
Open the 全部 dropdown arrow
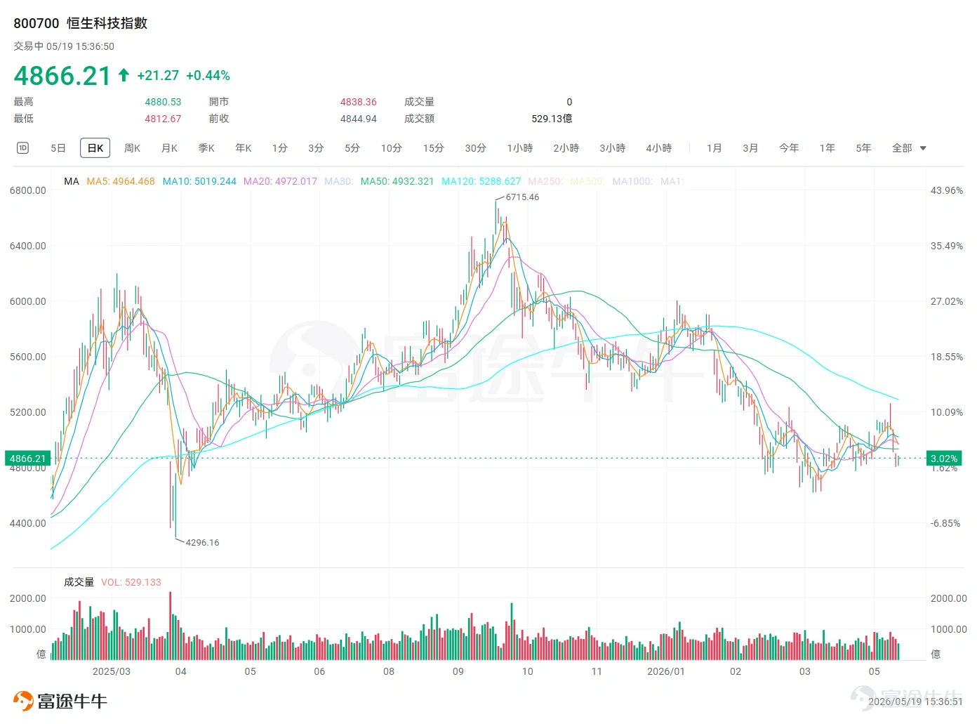923,148
